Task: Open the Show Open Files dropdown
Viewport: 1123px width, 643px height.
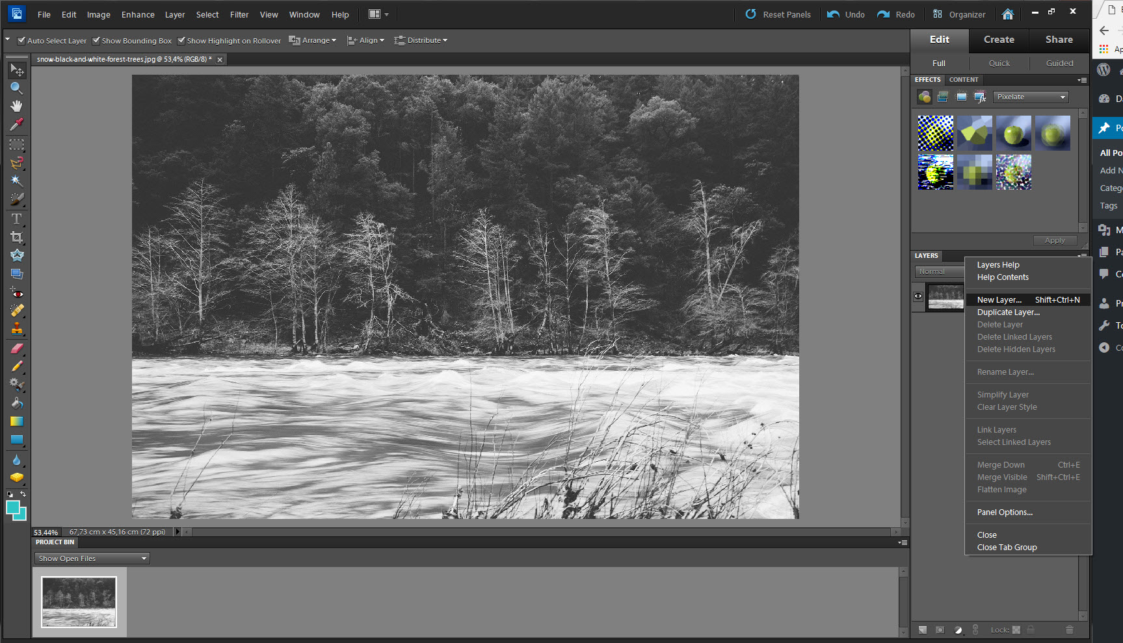Action: click(x=92, y=558)
